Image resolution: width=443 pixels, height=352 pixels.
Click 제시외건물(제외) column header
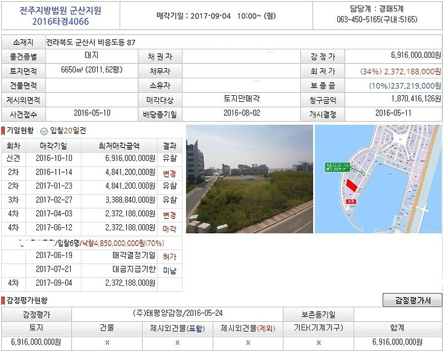pyautogui.click(x=248, y=328)
